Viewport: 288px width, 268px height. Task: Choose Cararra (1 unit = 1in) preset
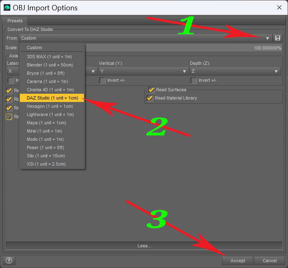point(52,81)
